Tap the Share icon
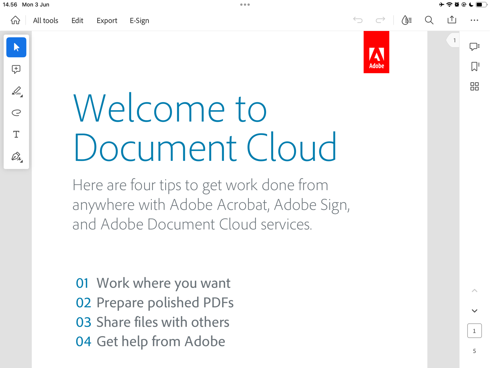This screenshot has height=368, width=490. pos(451,20)
